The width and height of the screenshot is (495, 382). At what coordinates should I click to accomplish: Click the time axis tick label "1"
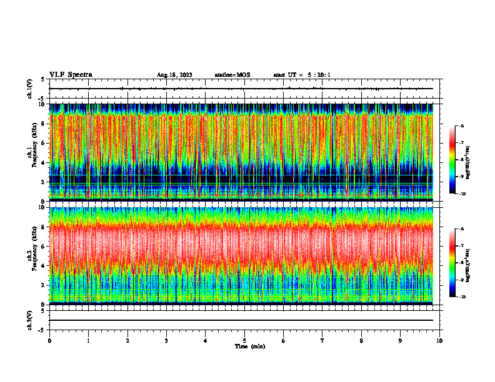[x=88, y=341]
